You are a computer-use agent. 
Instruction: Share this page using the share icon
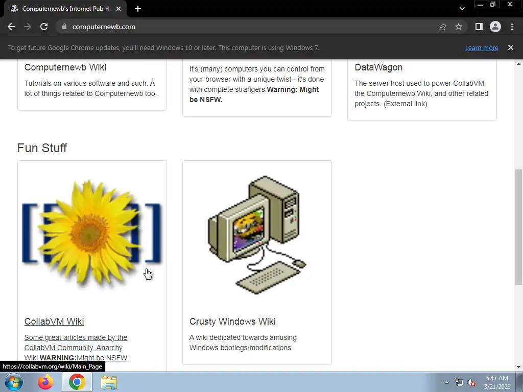tap(442, 27)
